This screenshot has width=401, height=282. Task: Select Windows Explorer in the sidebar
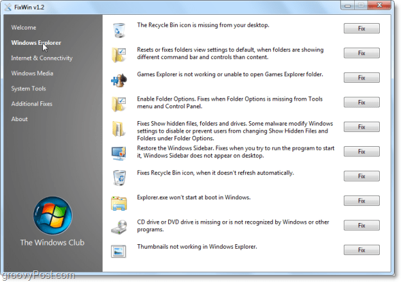pyautogui.click(x=36, y=43)
